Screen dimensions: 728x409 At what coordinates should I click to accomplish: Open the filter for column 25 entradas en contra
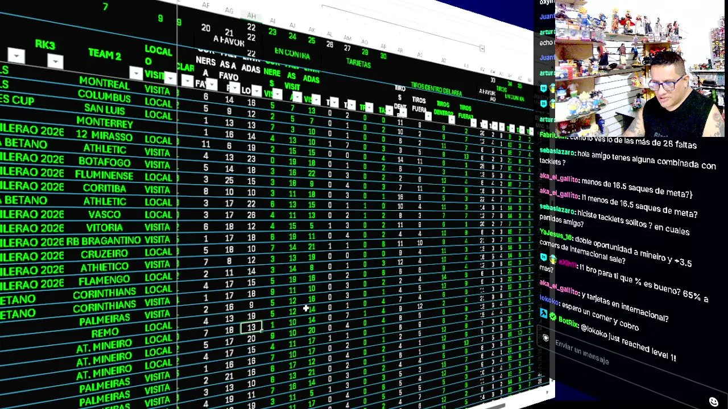[x=316, y=99]
